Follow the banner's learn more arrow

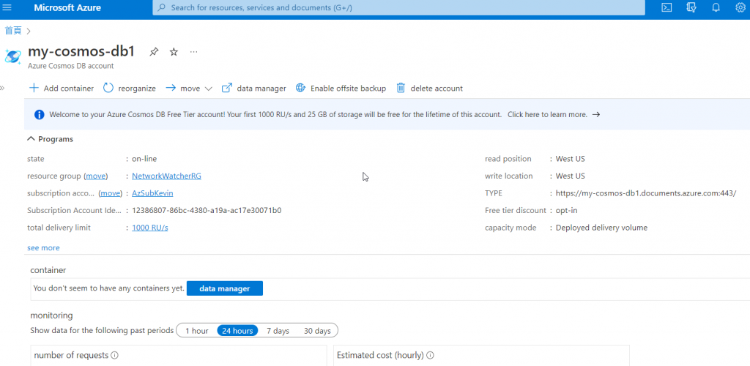596,115
